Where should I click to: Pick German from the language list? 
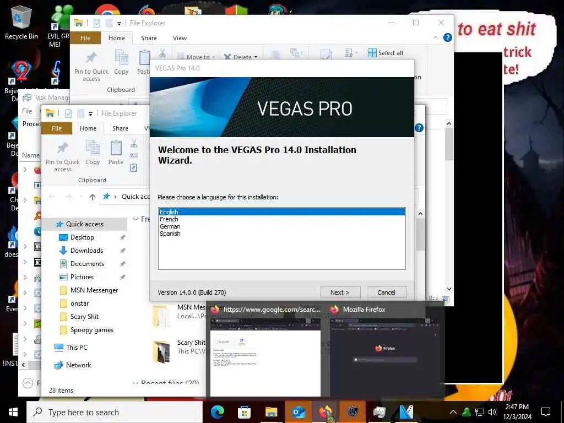(x=170, y=226)
